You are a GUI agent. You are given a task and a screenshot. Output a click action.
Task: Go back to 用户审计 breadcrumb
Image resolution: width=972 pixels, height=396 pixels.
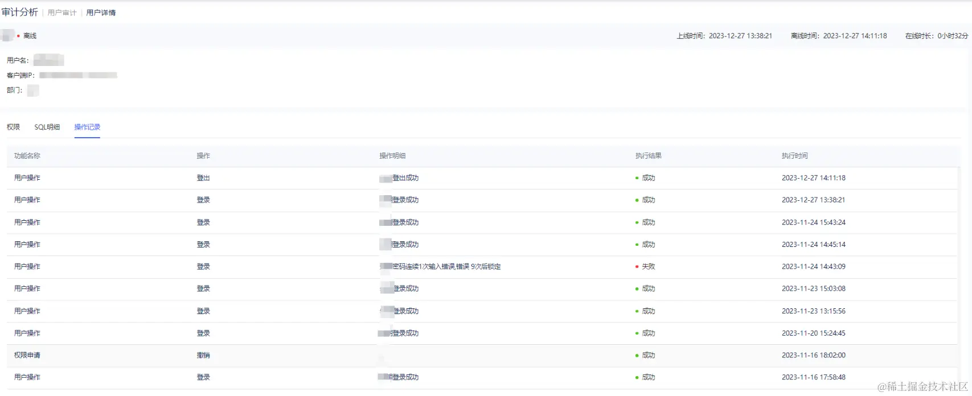62,13
